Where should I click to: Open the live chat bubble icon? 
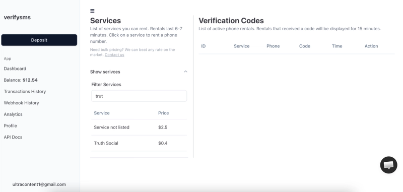[x=388, y=165]
